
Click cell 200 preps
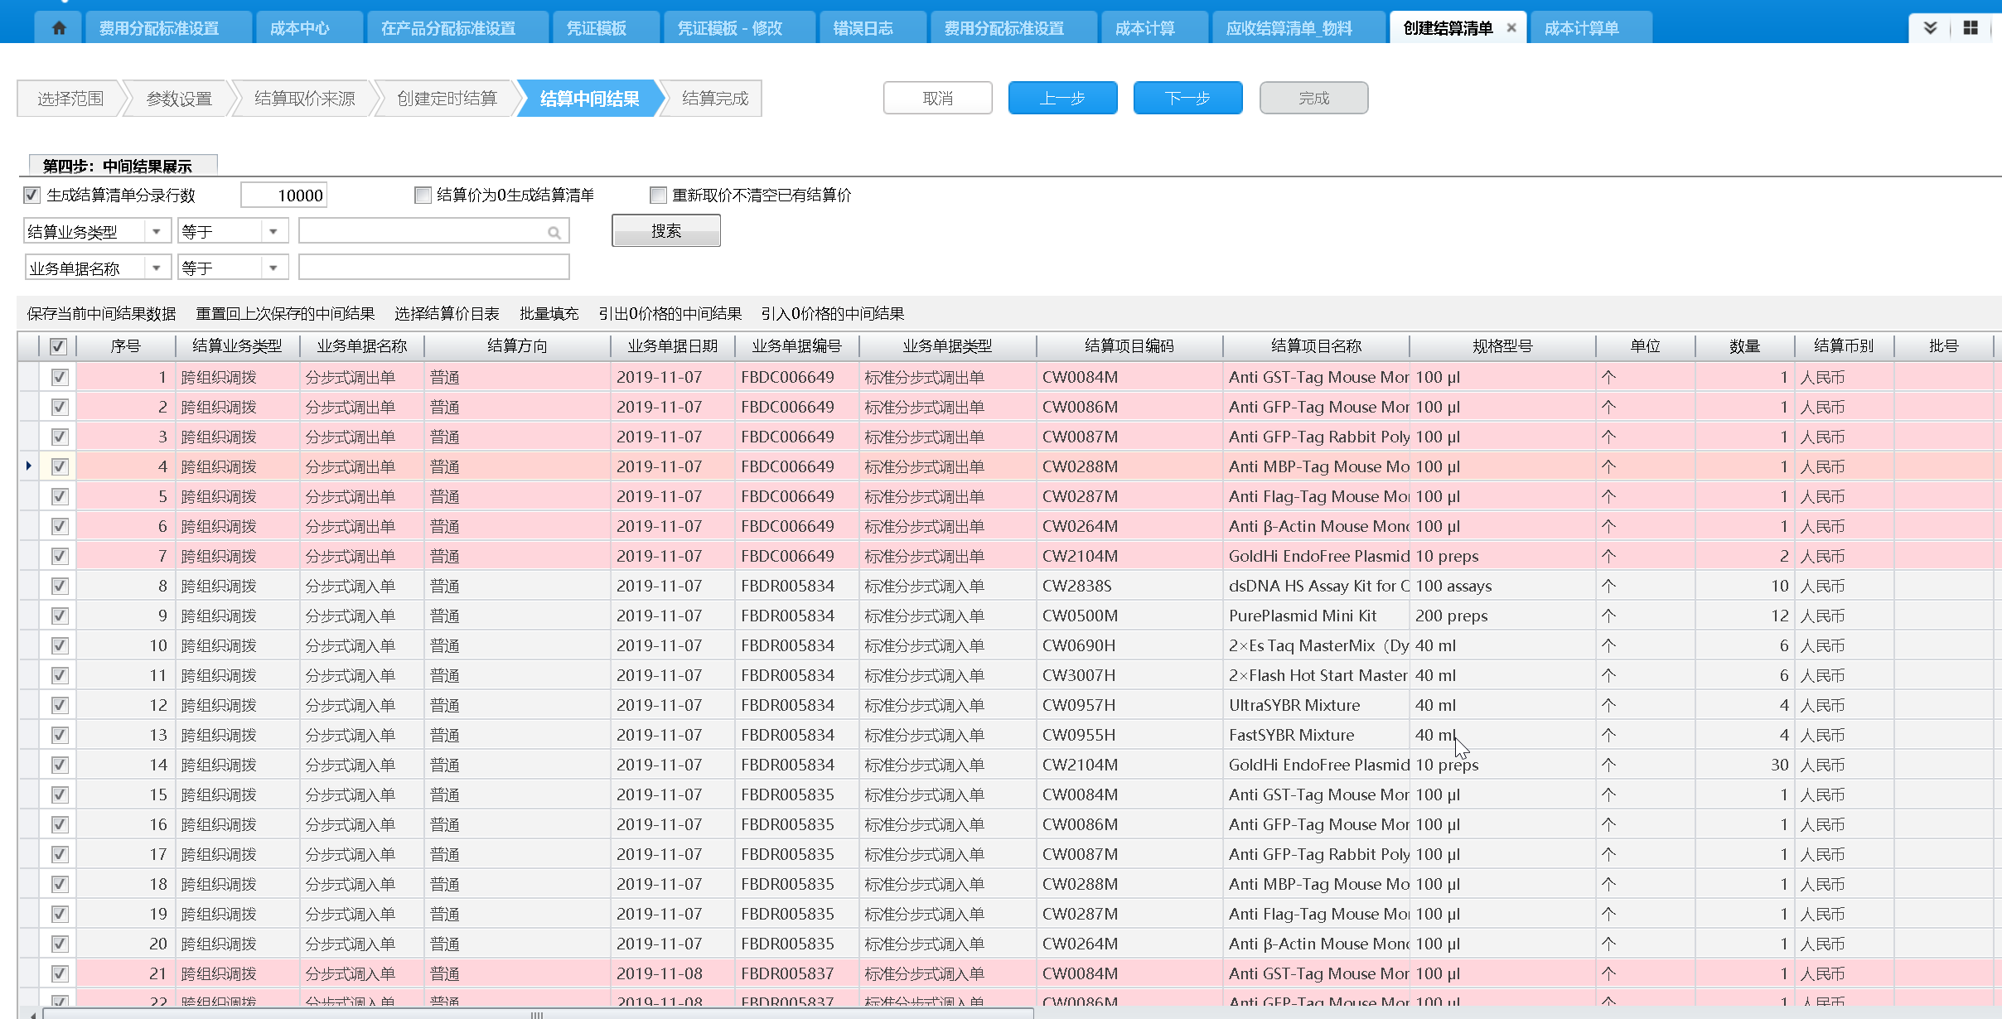tap(1502, 616)
